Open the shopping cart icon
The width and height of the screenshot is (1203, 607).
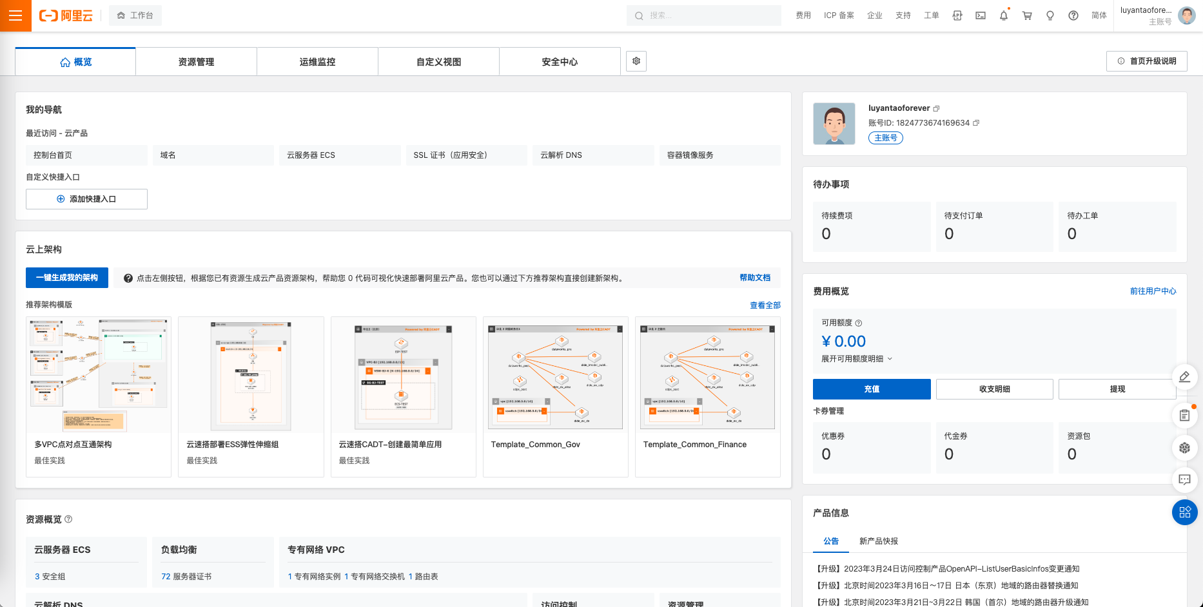[x=1027, y=15]
